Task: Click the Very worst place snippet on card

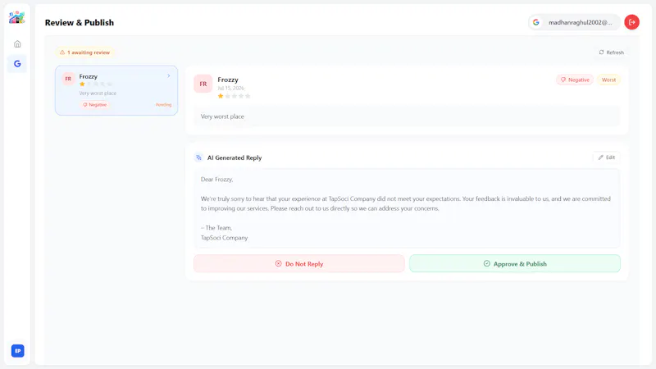Action: point(98,93)
